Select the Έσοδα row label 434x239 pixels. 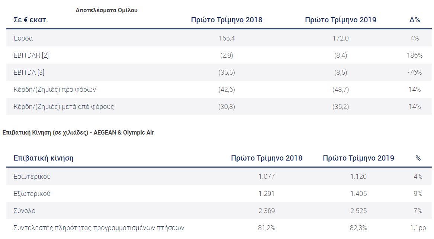click(x=23, y=38)
